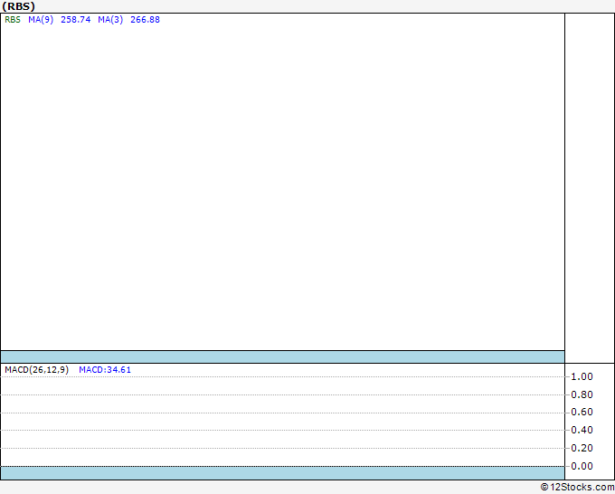Click the 0.80 axis label
Screen dimensions: 615x494
(582, 394)
